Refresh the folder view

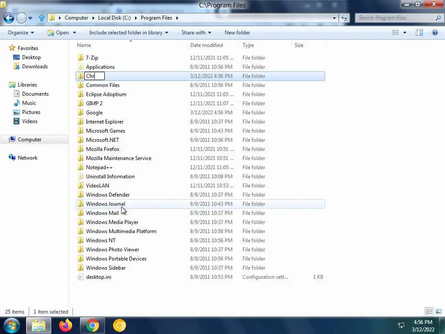tap(344, 18)
